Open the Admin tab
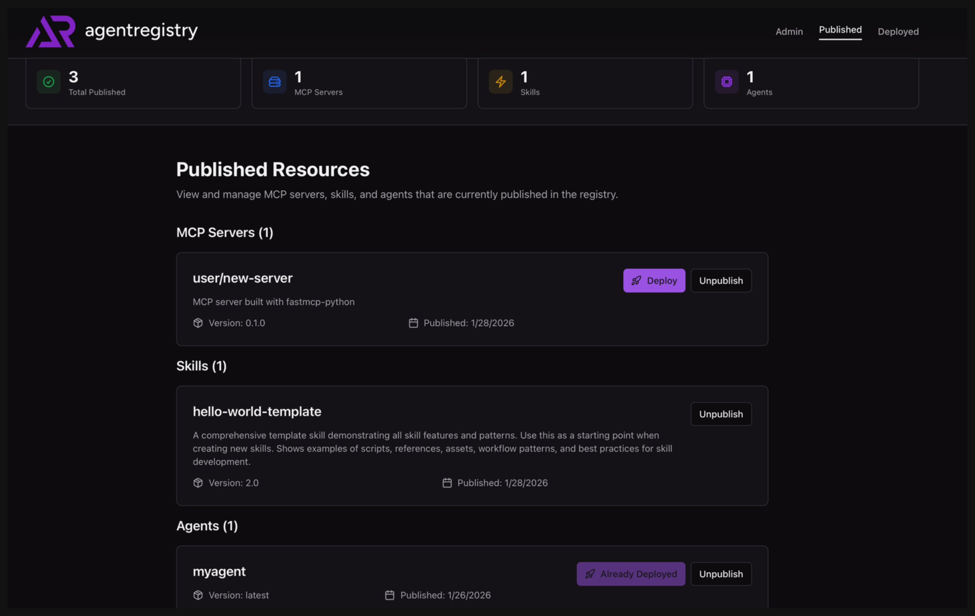 pos(789,32)
